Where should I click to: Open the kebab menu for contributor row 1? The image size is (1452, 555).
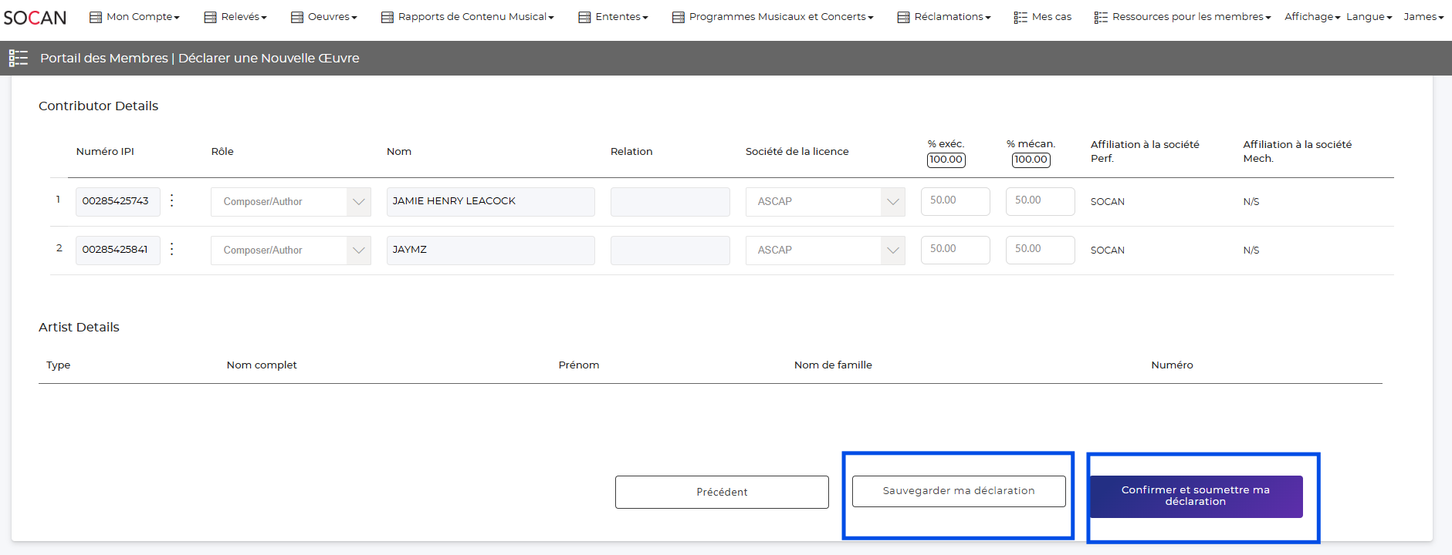click(172, 200)
